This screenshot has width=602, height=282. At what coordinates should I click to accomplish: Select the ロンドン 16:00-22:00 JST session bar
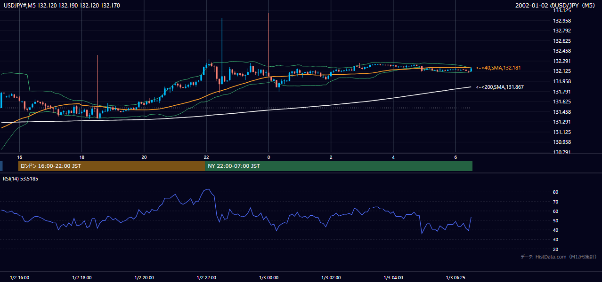click(112, 166)
